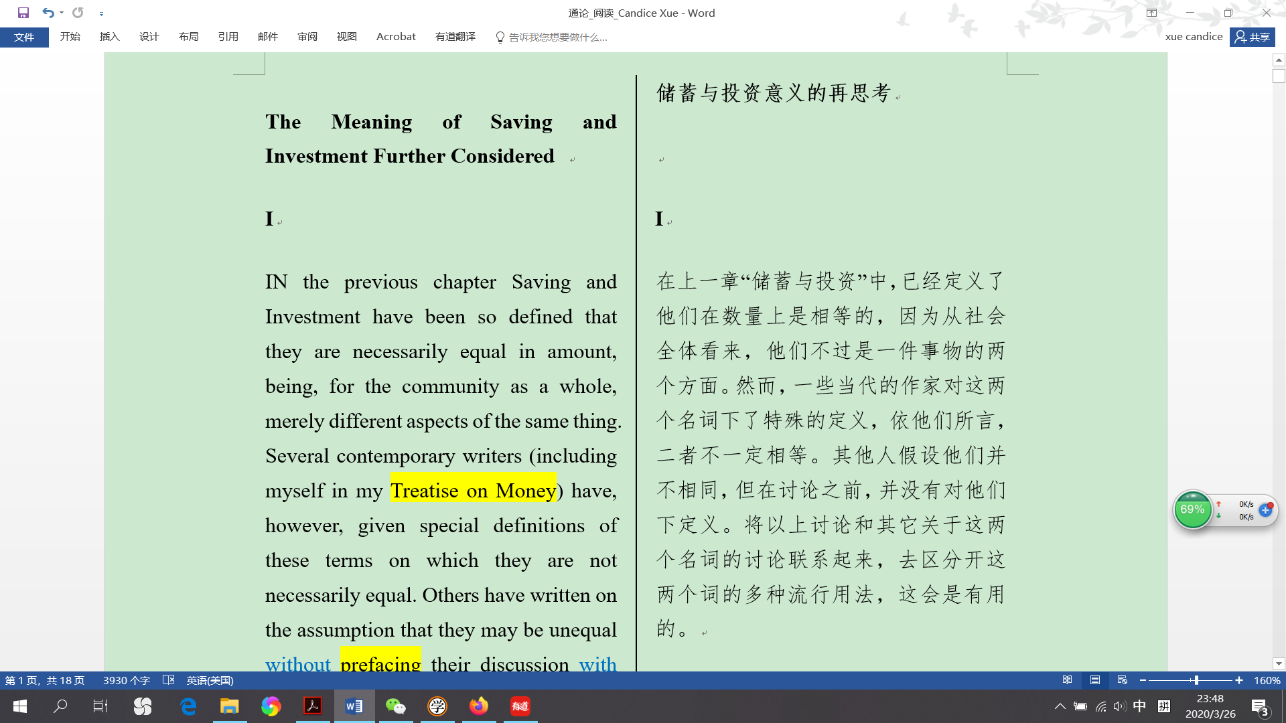Expand the Undo history dropdown arrow

click(x=62, y=13)
